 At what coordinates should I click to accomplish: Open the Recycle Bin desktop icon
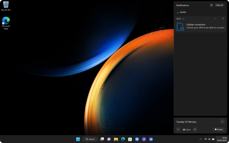pos(6,5)
